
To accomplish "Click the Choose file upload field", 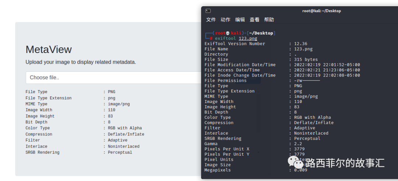I will [x=111, y=78].
